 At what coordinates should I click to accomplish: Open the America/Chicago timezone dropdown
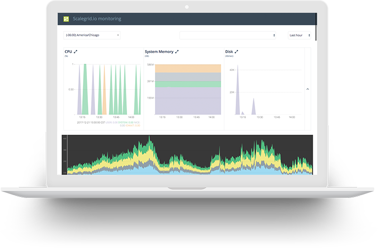click(92, 35)
